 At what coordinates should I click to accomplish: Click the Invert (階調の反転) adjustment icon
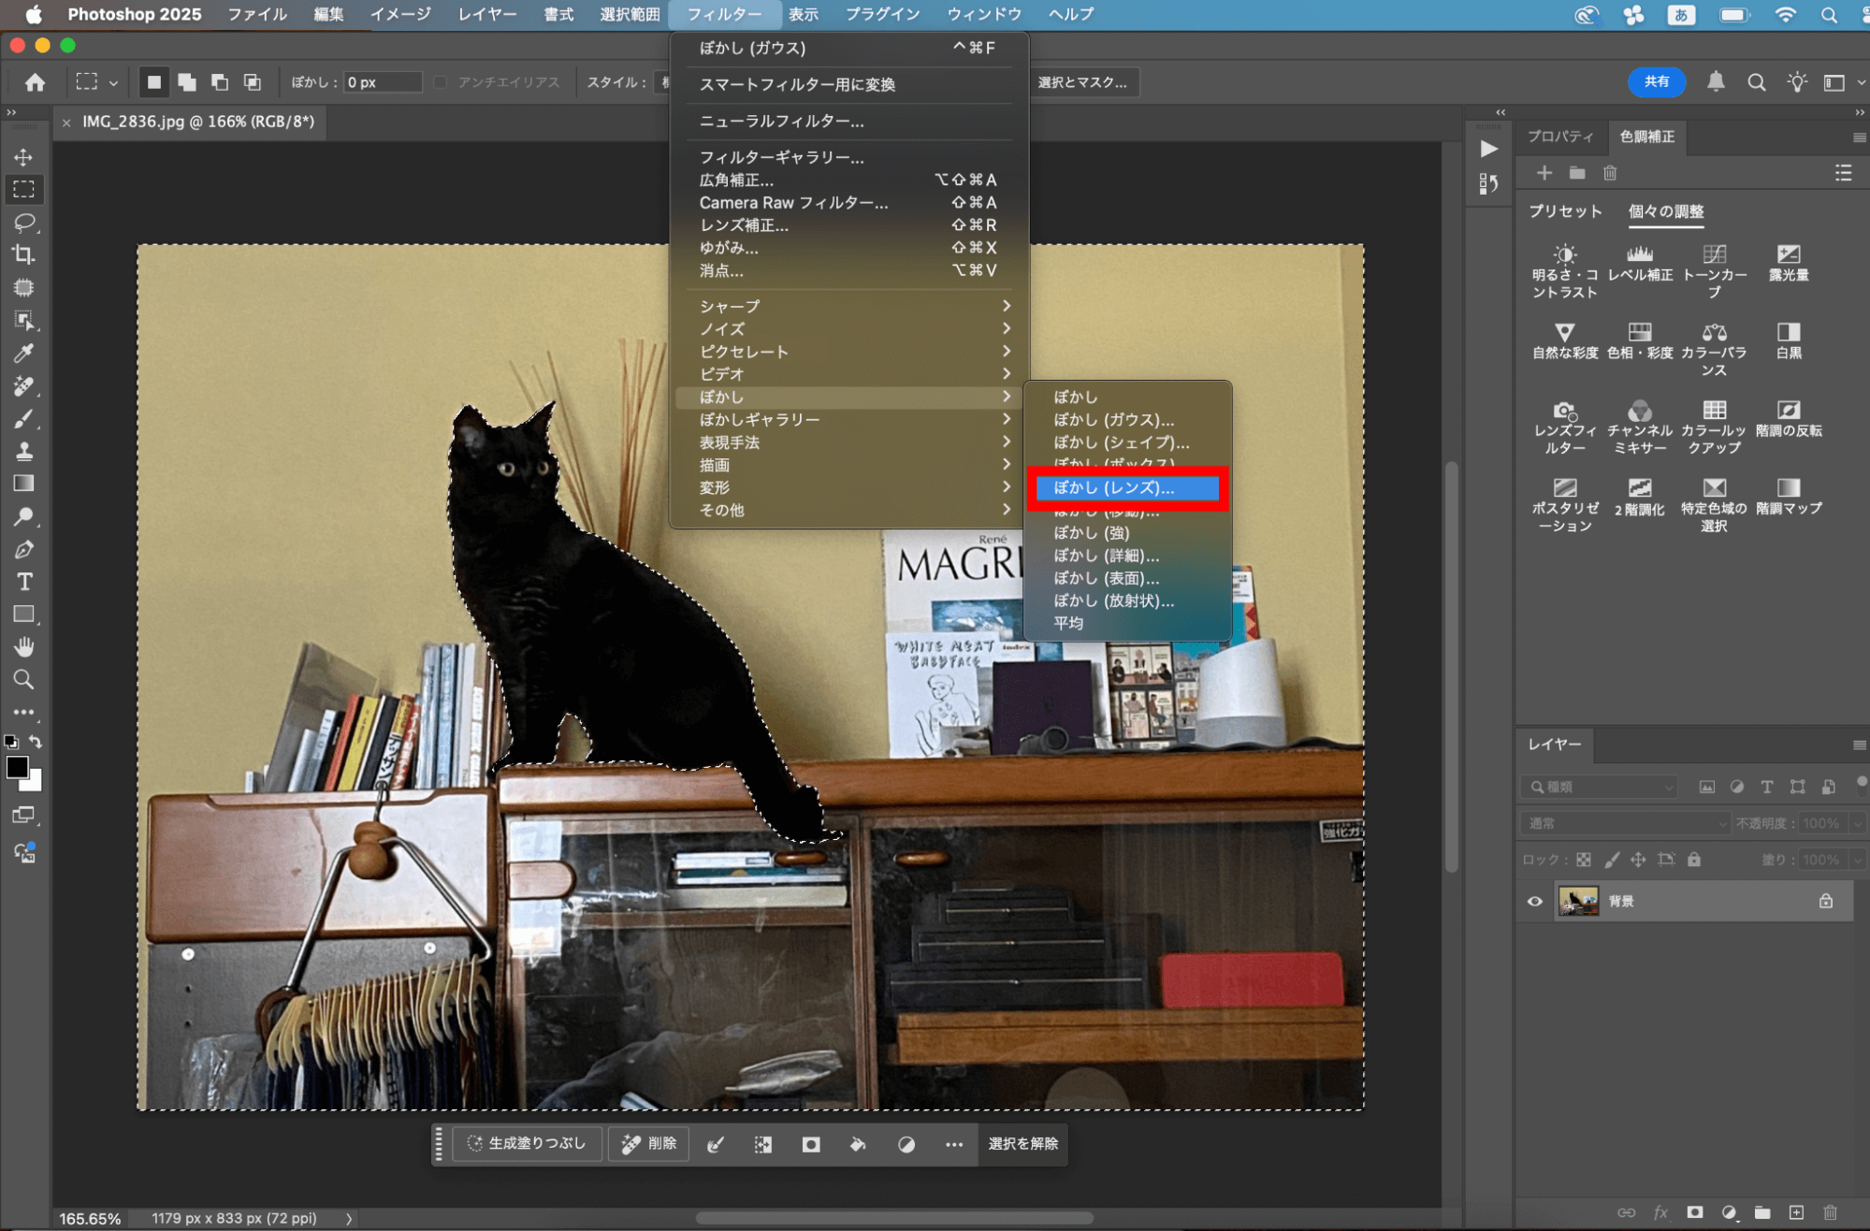click(1788, 410)
